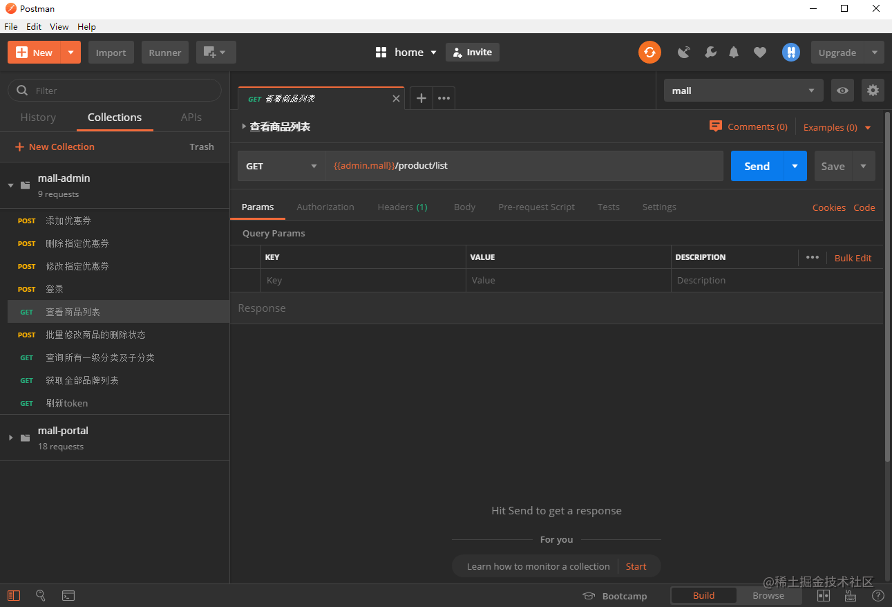This screenshot has height=607, width=892.
Task: Click the request URL field
Action: click(524, 166)
